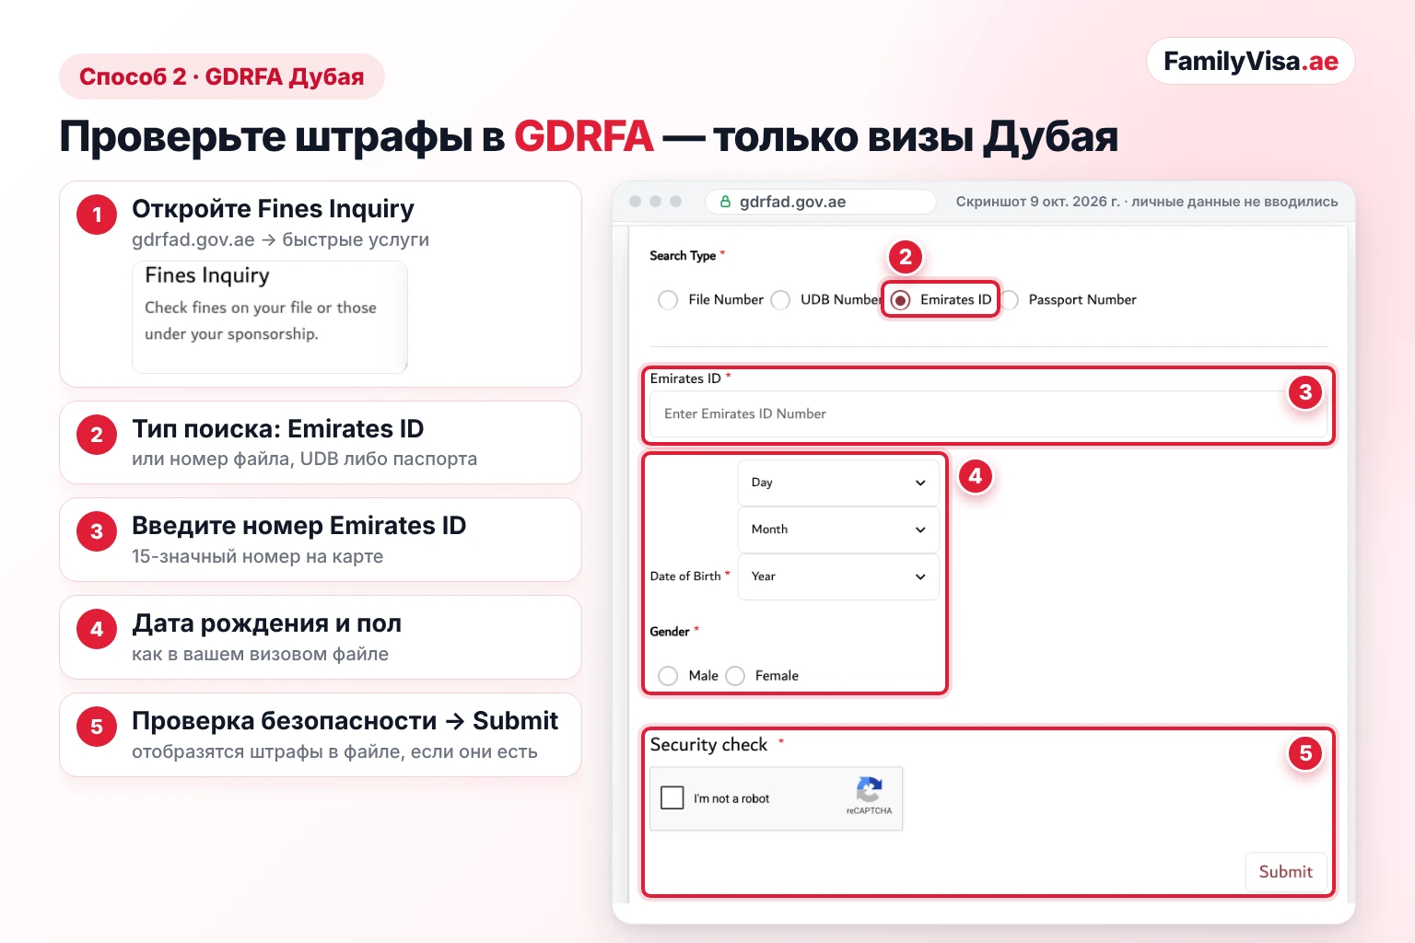Click the Проверка безопасности → Submit heading

coord(345,721)
